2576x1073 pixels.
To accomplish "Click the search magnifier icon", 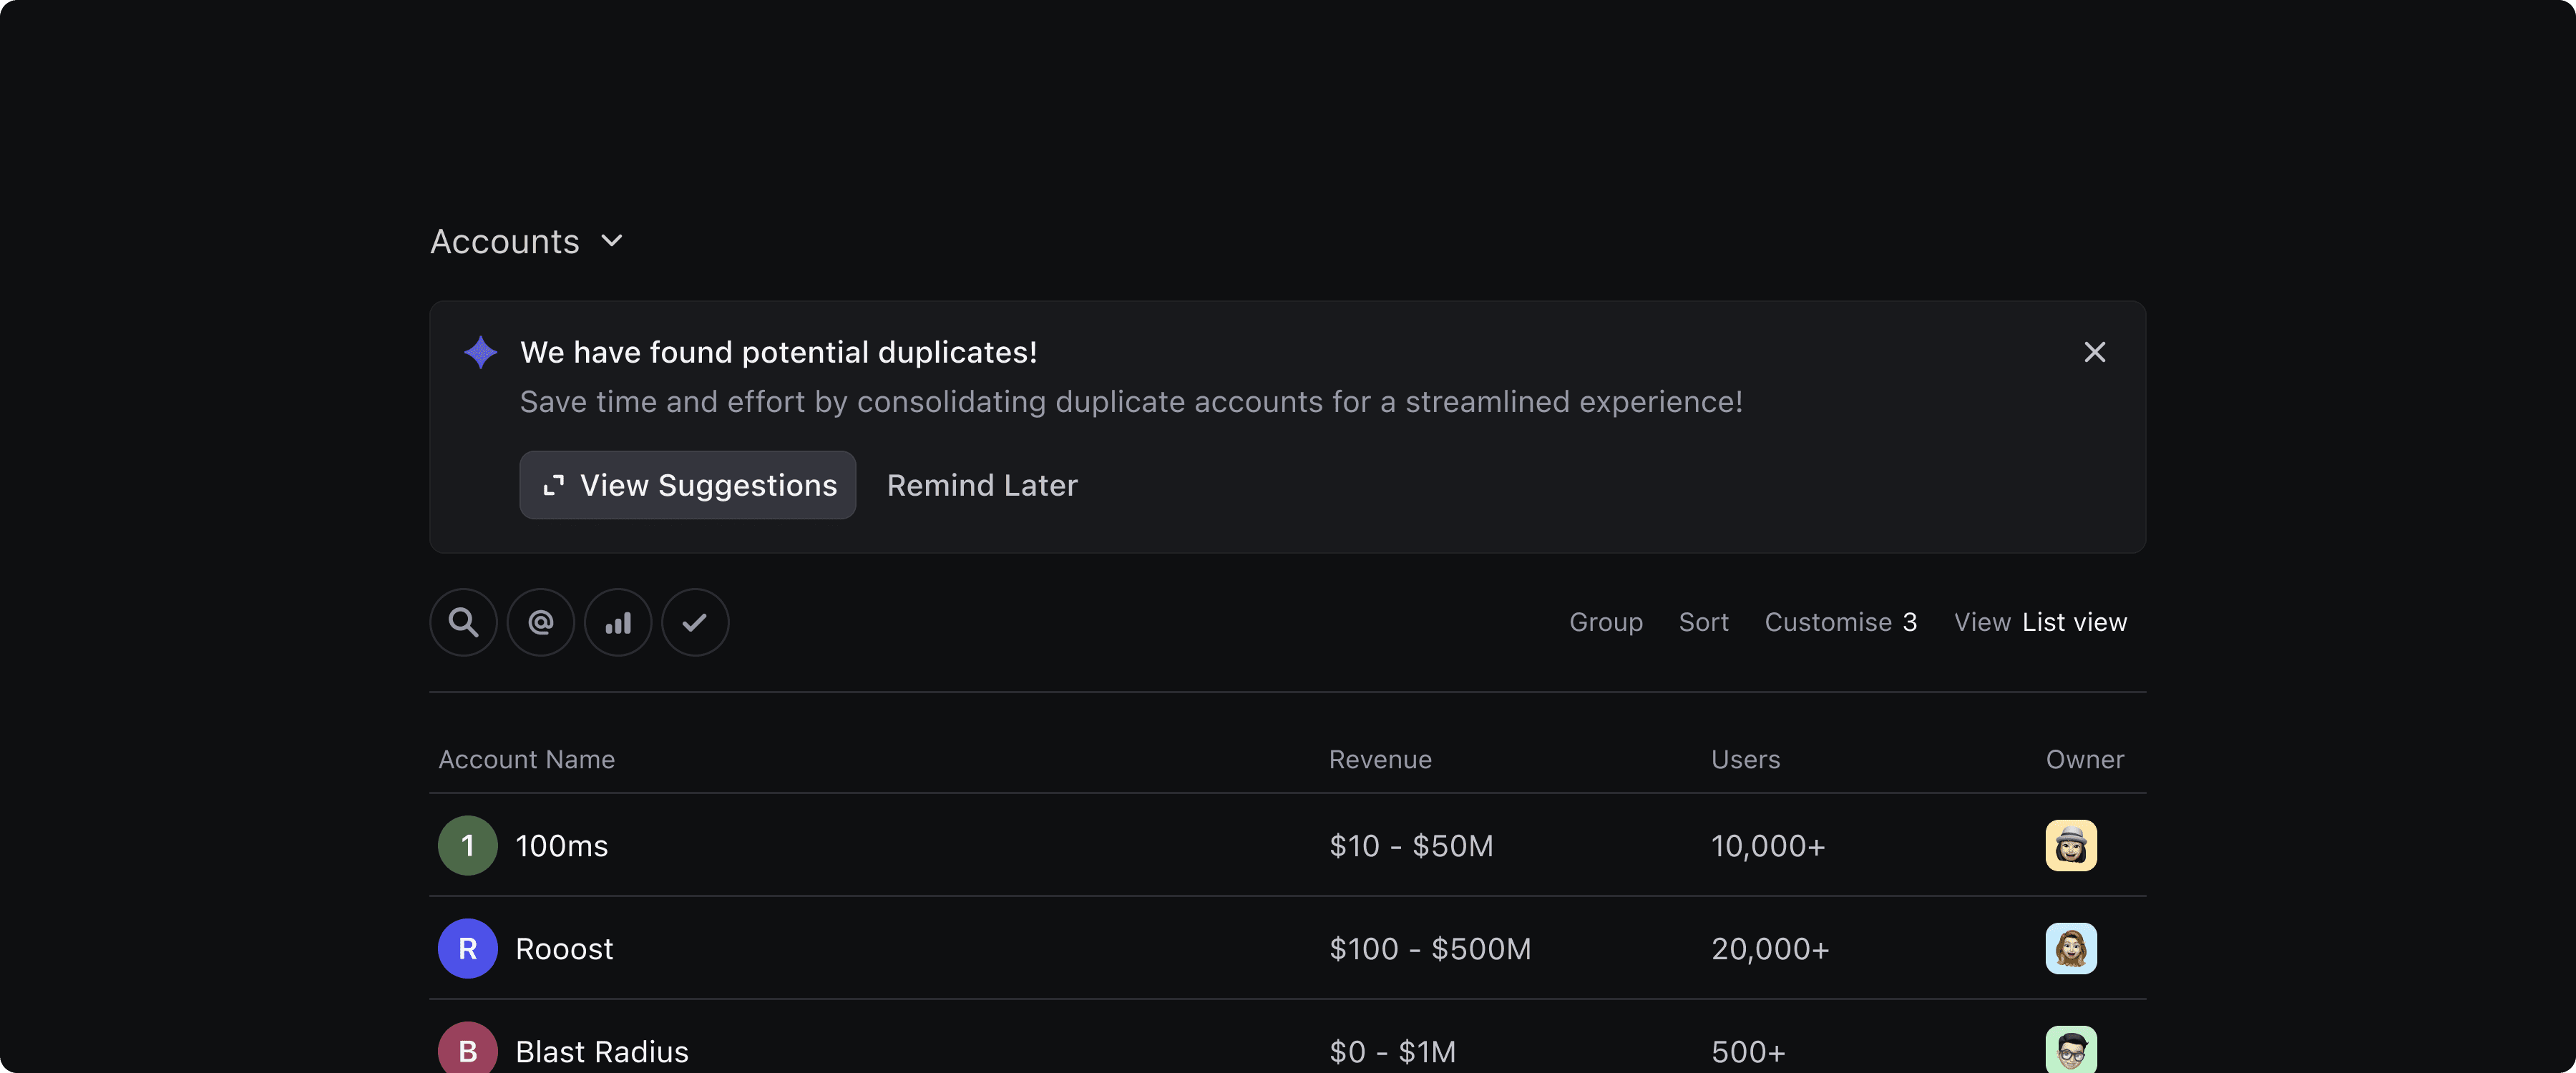I will [463, 622].
